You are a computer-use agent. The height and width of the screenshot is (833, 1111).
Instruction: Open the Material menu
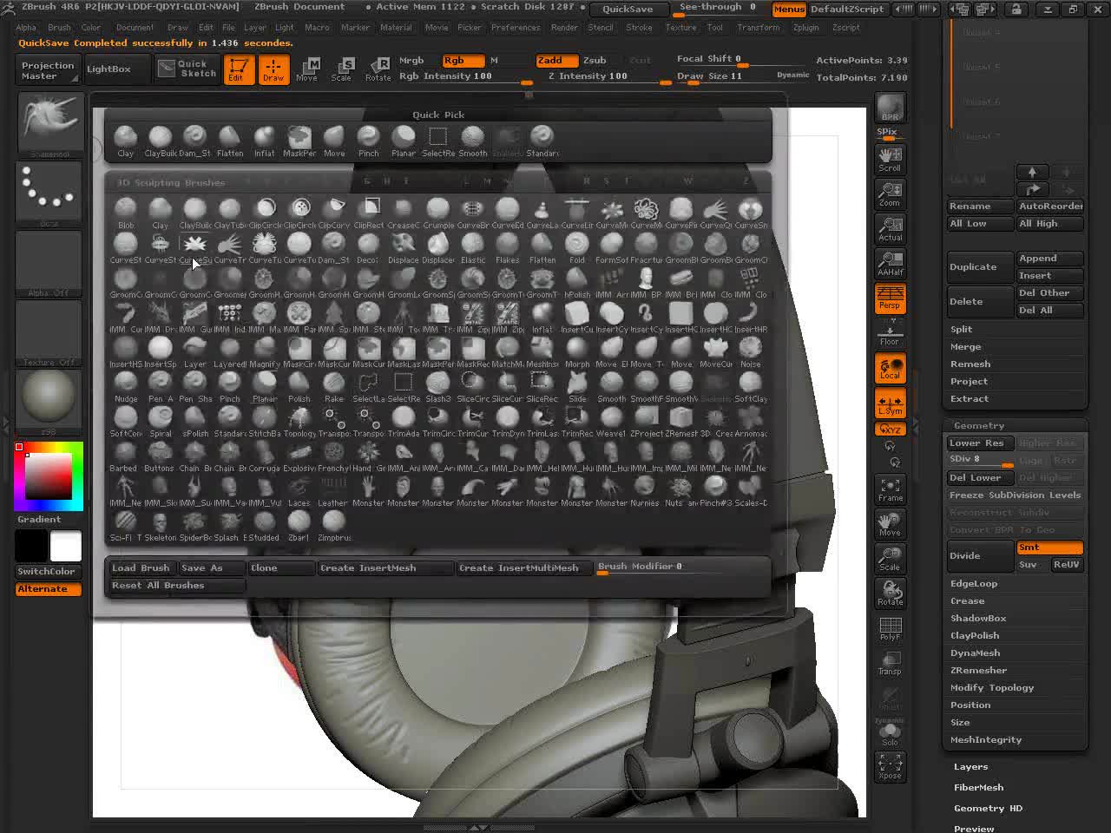396,28
